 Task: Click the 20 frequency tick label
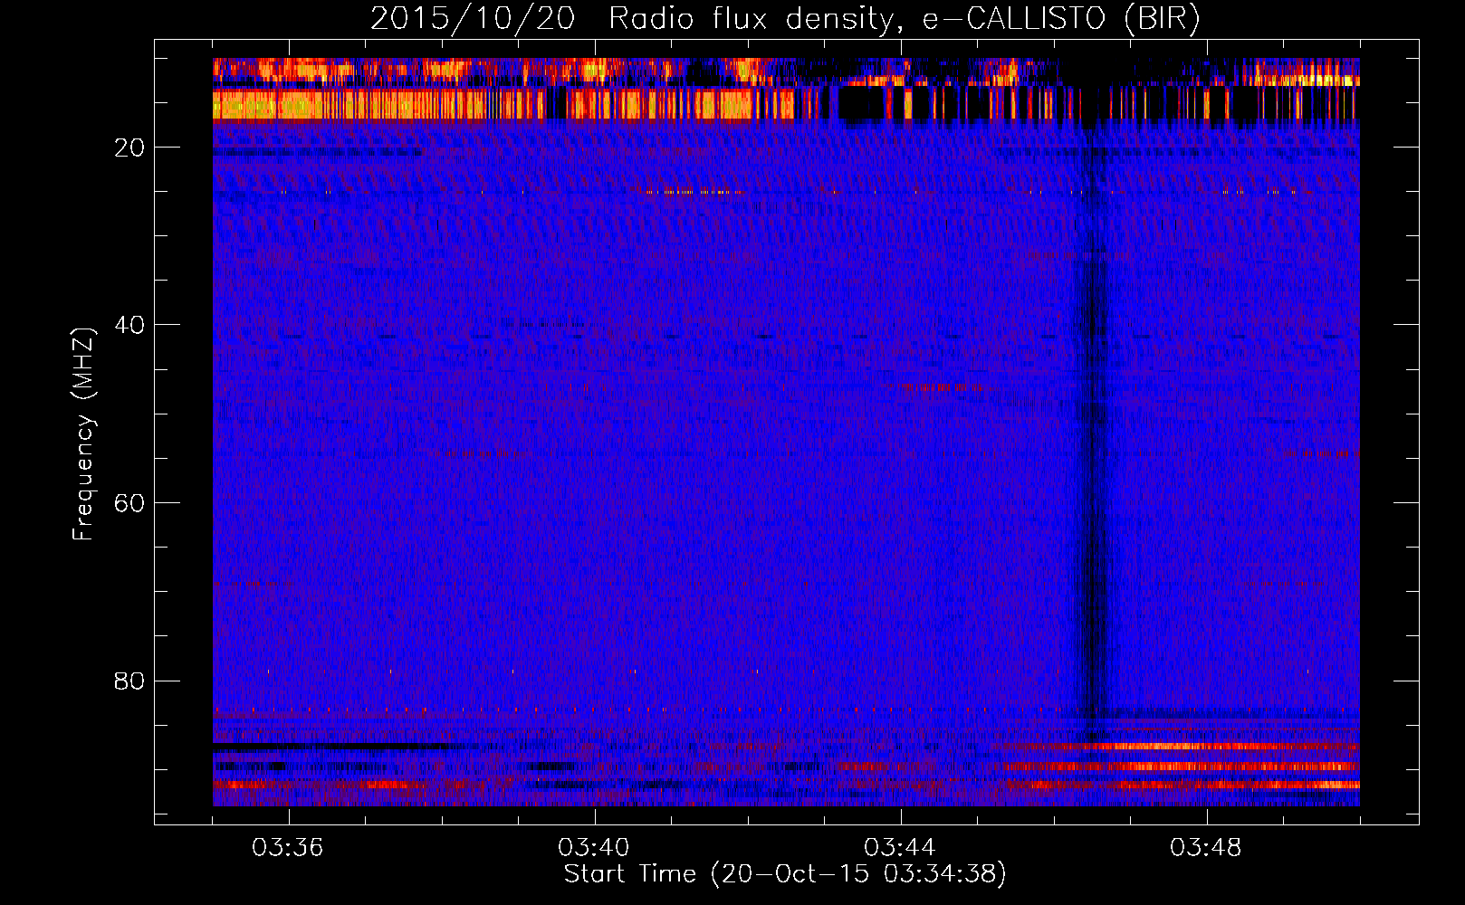(129, 148)
